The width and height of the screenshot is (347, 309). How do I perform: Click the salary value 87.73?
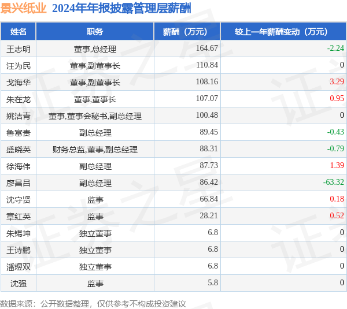[209, 165]
